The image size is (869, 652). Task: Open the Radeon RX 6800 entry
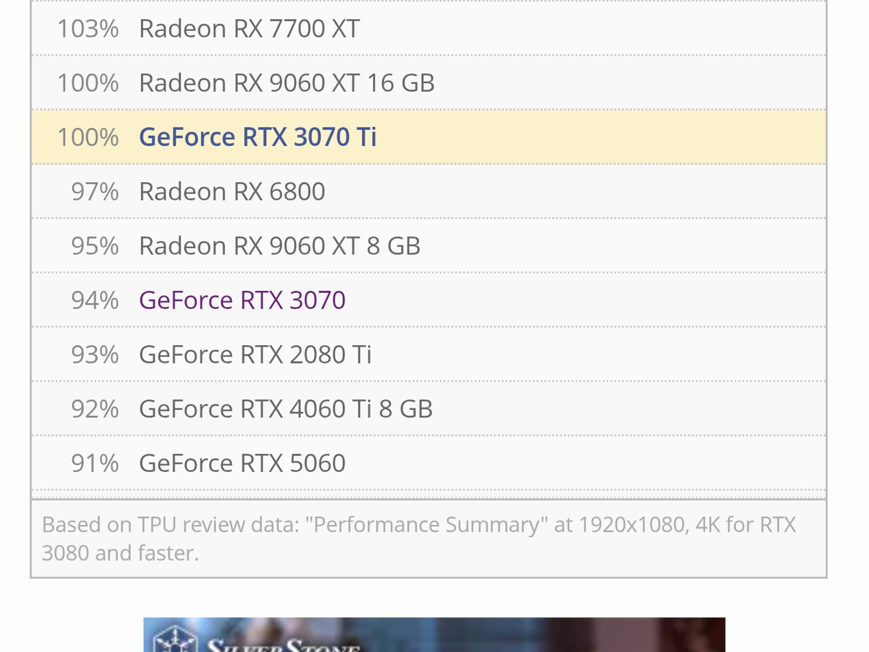click(x=232, y=191)
